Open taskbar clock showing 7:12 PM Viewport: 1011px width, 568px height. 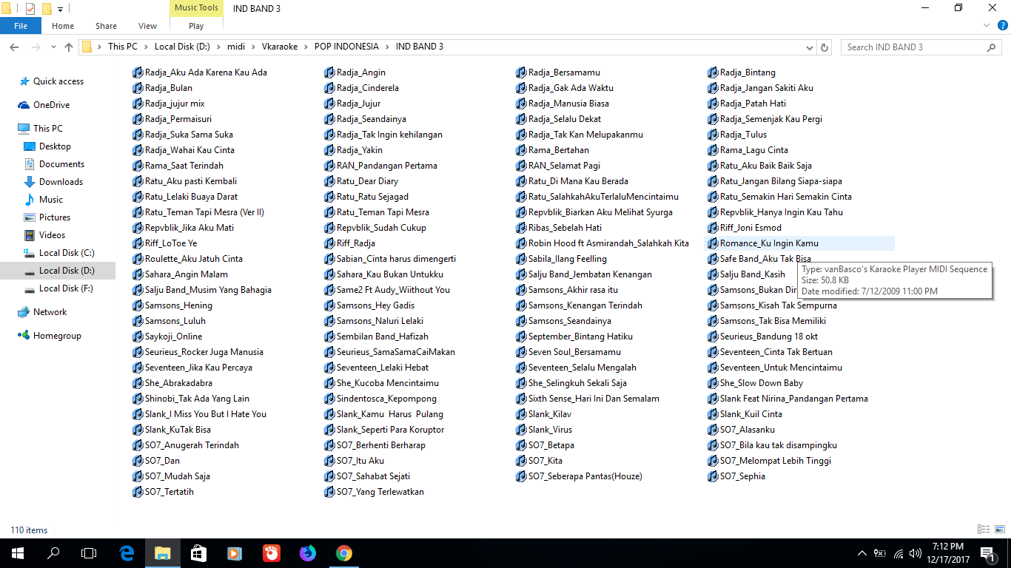(x=950, y=553)
